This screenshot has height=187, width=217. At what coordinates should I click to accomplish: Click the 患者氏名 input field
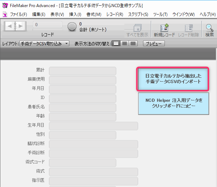(83, 108)
